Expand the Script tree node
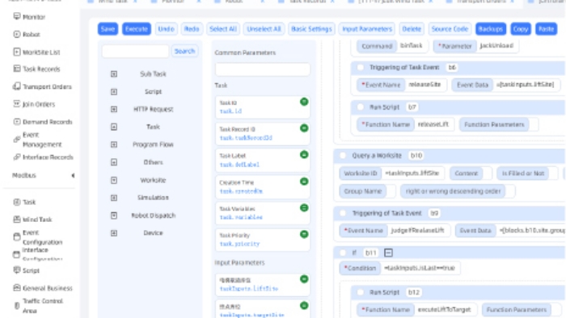Viewport: 566px width, 318px height. coord(114,92)
